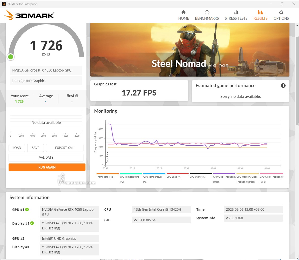Click the green check next to GPU #1
This screenshot has width=299, height=260.
click(x=27, y=209)
